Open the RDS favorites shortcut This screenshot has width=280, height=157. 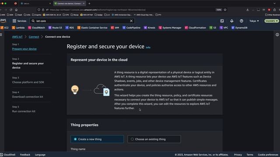point(70,28)
